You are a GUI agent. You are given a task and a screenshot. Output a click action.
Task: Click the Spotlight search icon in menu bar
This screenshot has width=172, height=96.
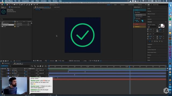click(x=164, y=1)
